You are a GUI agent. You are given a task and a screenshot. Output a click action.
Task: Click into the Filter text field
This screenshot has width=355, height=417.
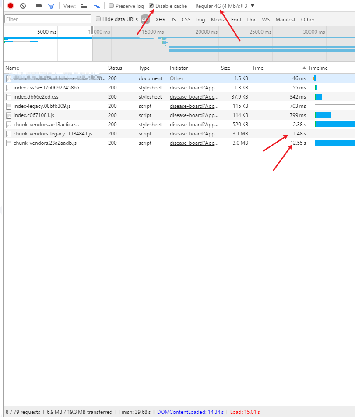pos(47,19)
